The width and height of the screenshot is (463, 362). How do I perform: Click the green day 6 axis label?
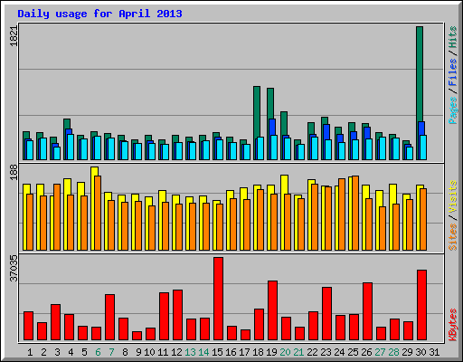(98, 352)
